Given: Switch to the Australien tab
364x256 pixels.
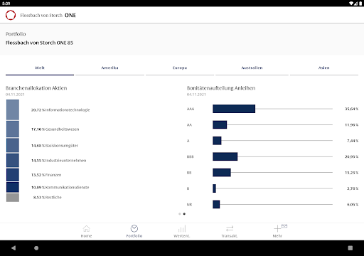Looking at the screenshot, I should (x=252, y=68).
